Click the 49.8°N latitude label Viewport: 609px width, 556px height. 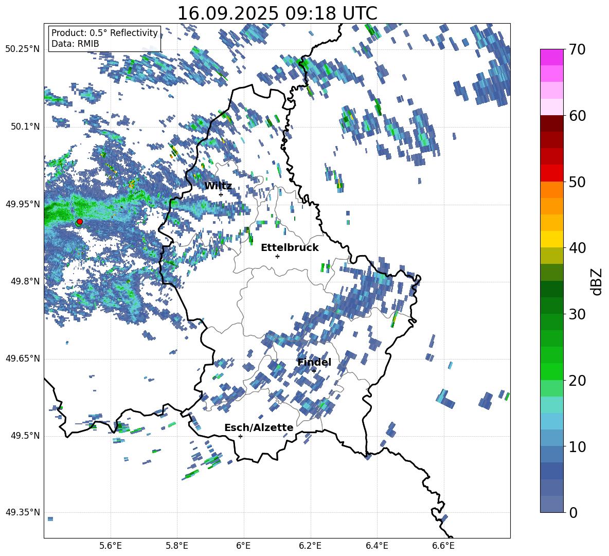click(x=25, y=281)
